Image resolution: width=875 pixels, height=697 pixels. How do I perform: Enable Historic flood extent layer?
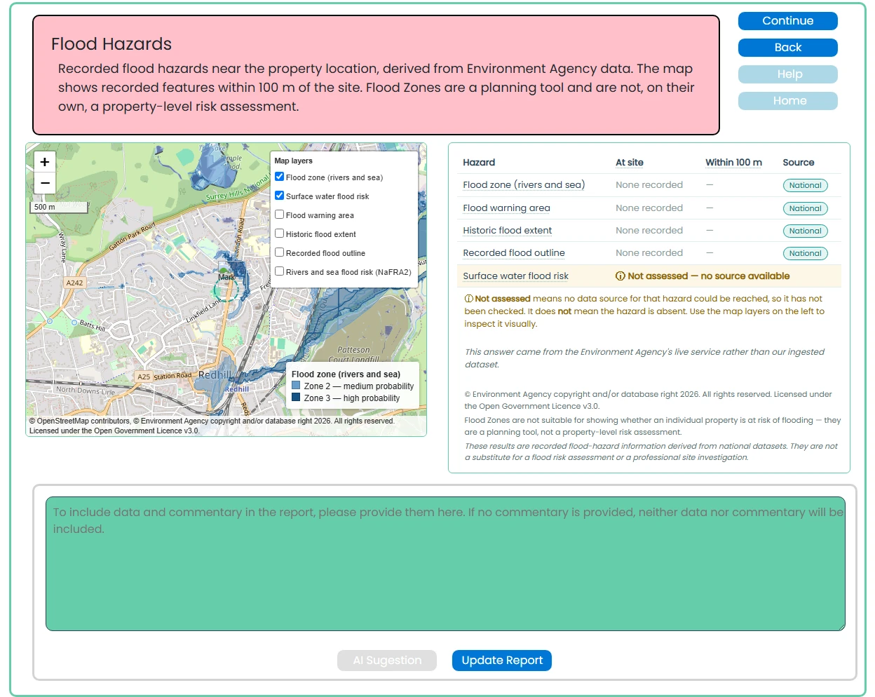(279, 234)
